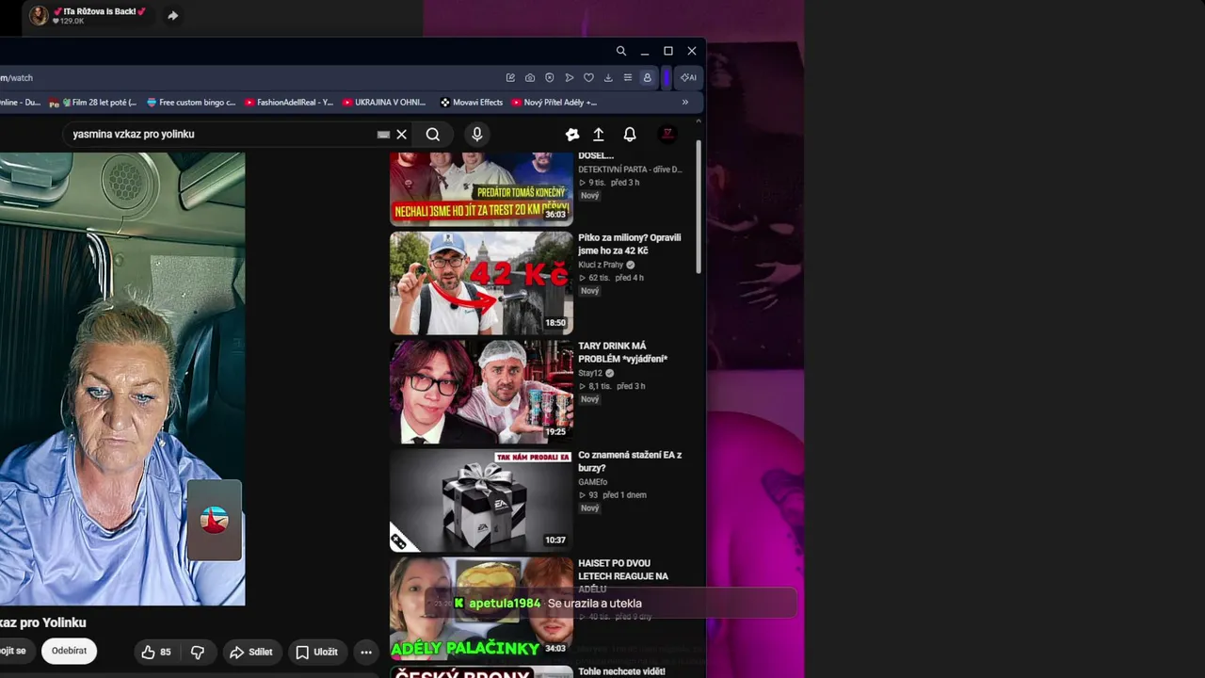
Task: Take a snapshot with the camera icon
Action: [x=530, y=78]
